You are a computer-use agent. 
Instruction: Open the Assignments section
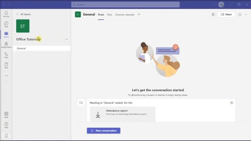[6, 45]
